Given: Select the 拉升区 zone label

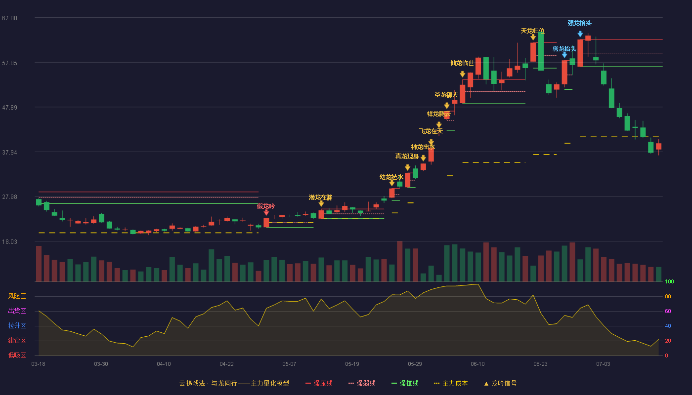Looking at the screenshot, I should click(x=17, y=326).
